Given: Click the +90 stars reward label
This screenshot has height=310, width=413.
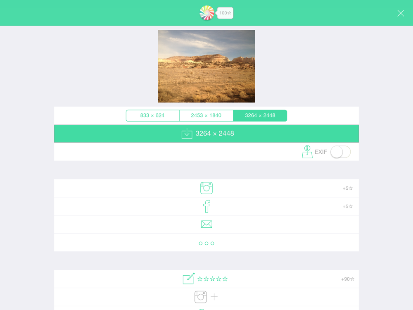Looking at the screenshot, I should tap(348, 279).
